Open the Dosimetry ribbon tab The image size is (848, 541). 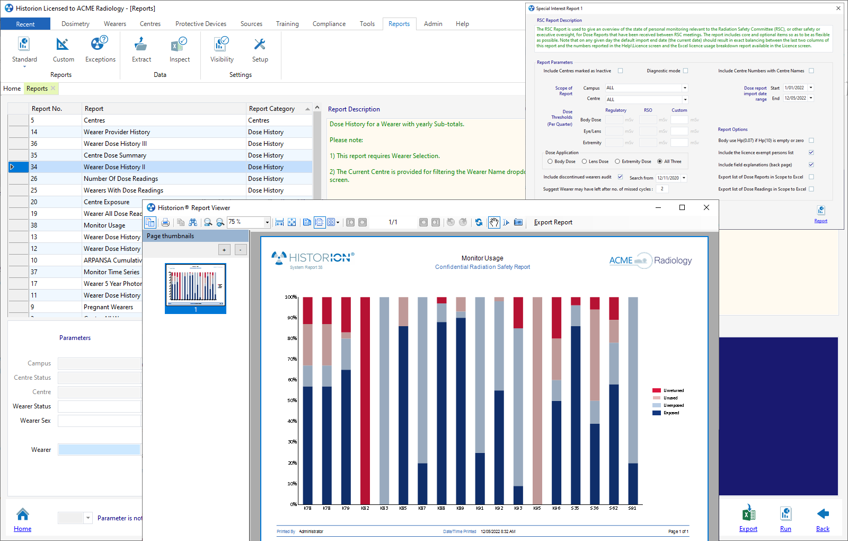pos(75,24)
